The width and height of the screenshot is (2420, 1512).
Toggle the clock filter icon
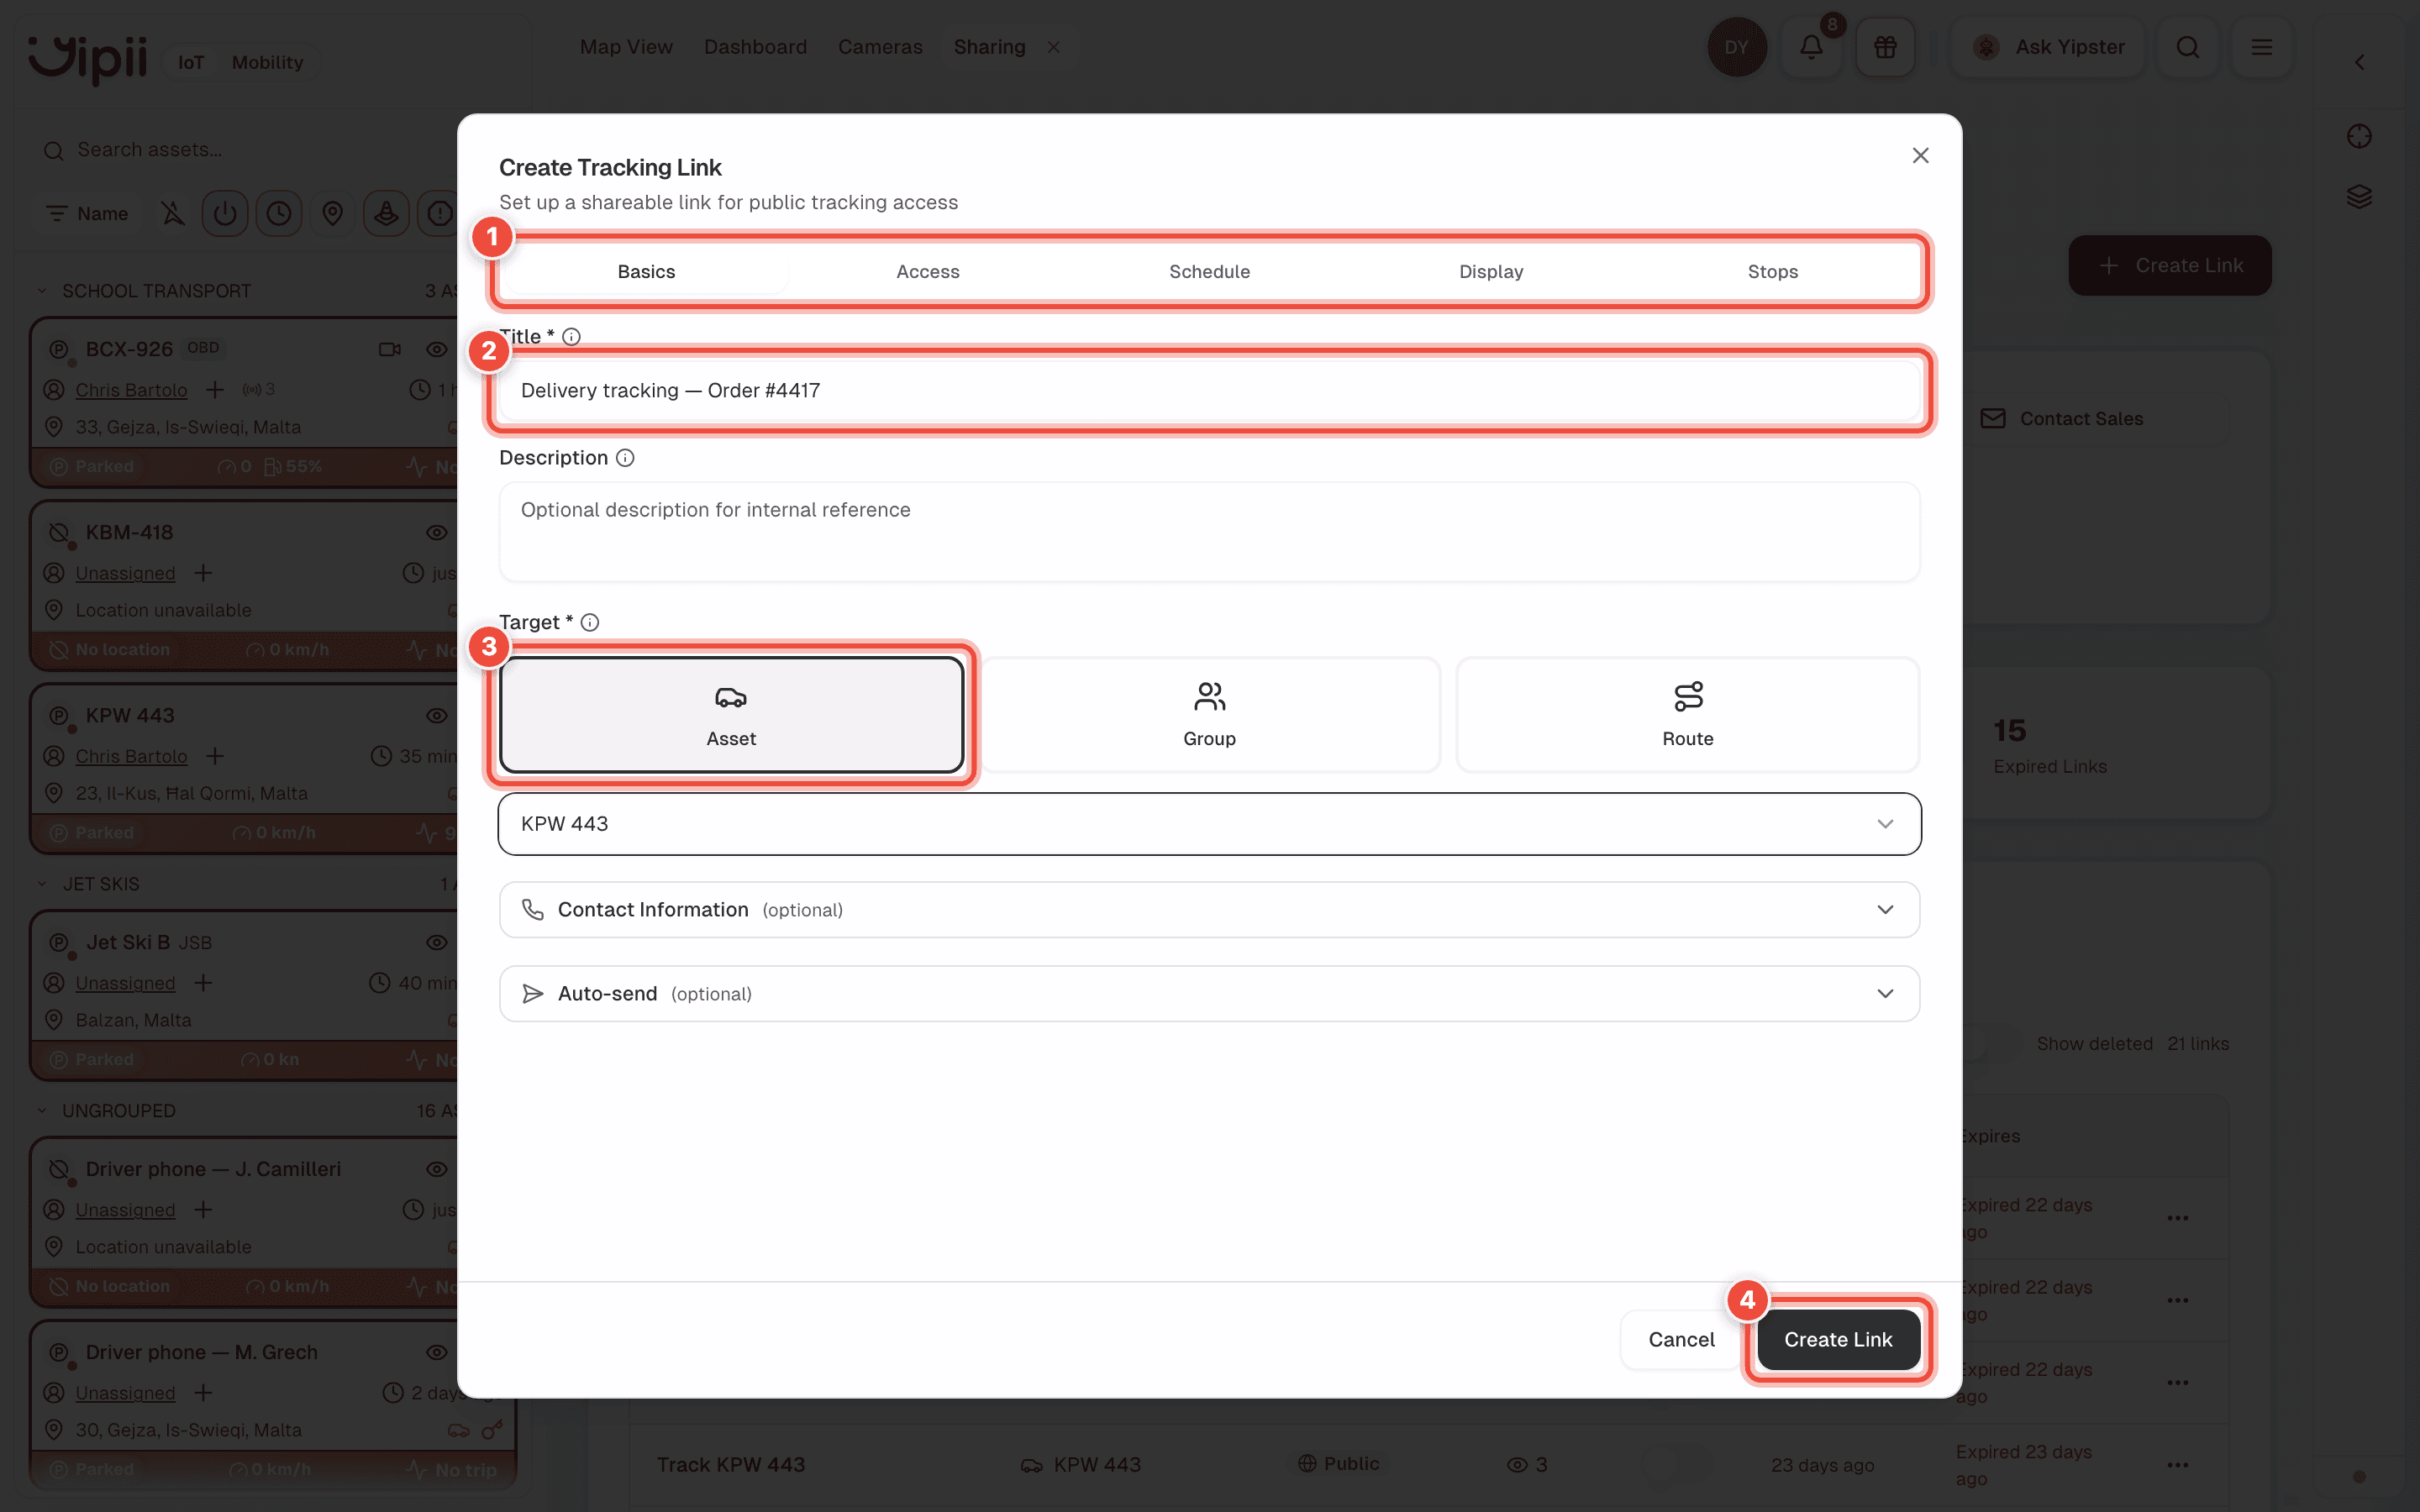(x=279, y=213)
